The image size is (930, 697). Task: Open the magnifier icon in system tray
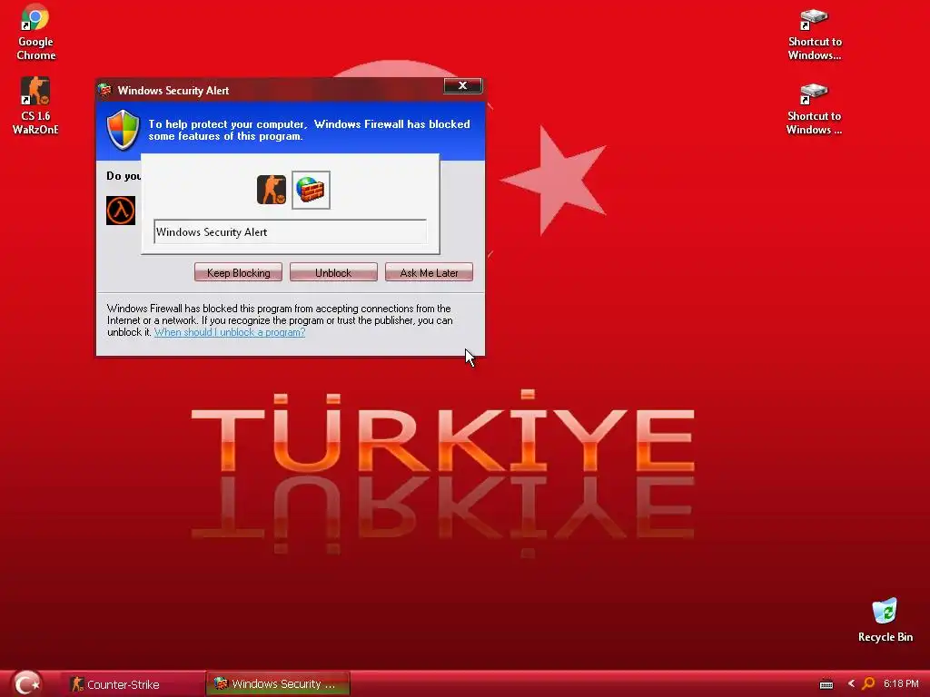pos(868,683)
